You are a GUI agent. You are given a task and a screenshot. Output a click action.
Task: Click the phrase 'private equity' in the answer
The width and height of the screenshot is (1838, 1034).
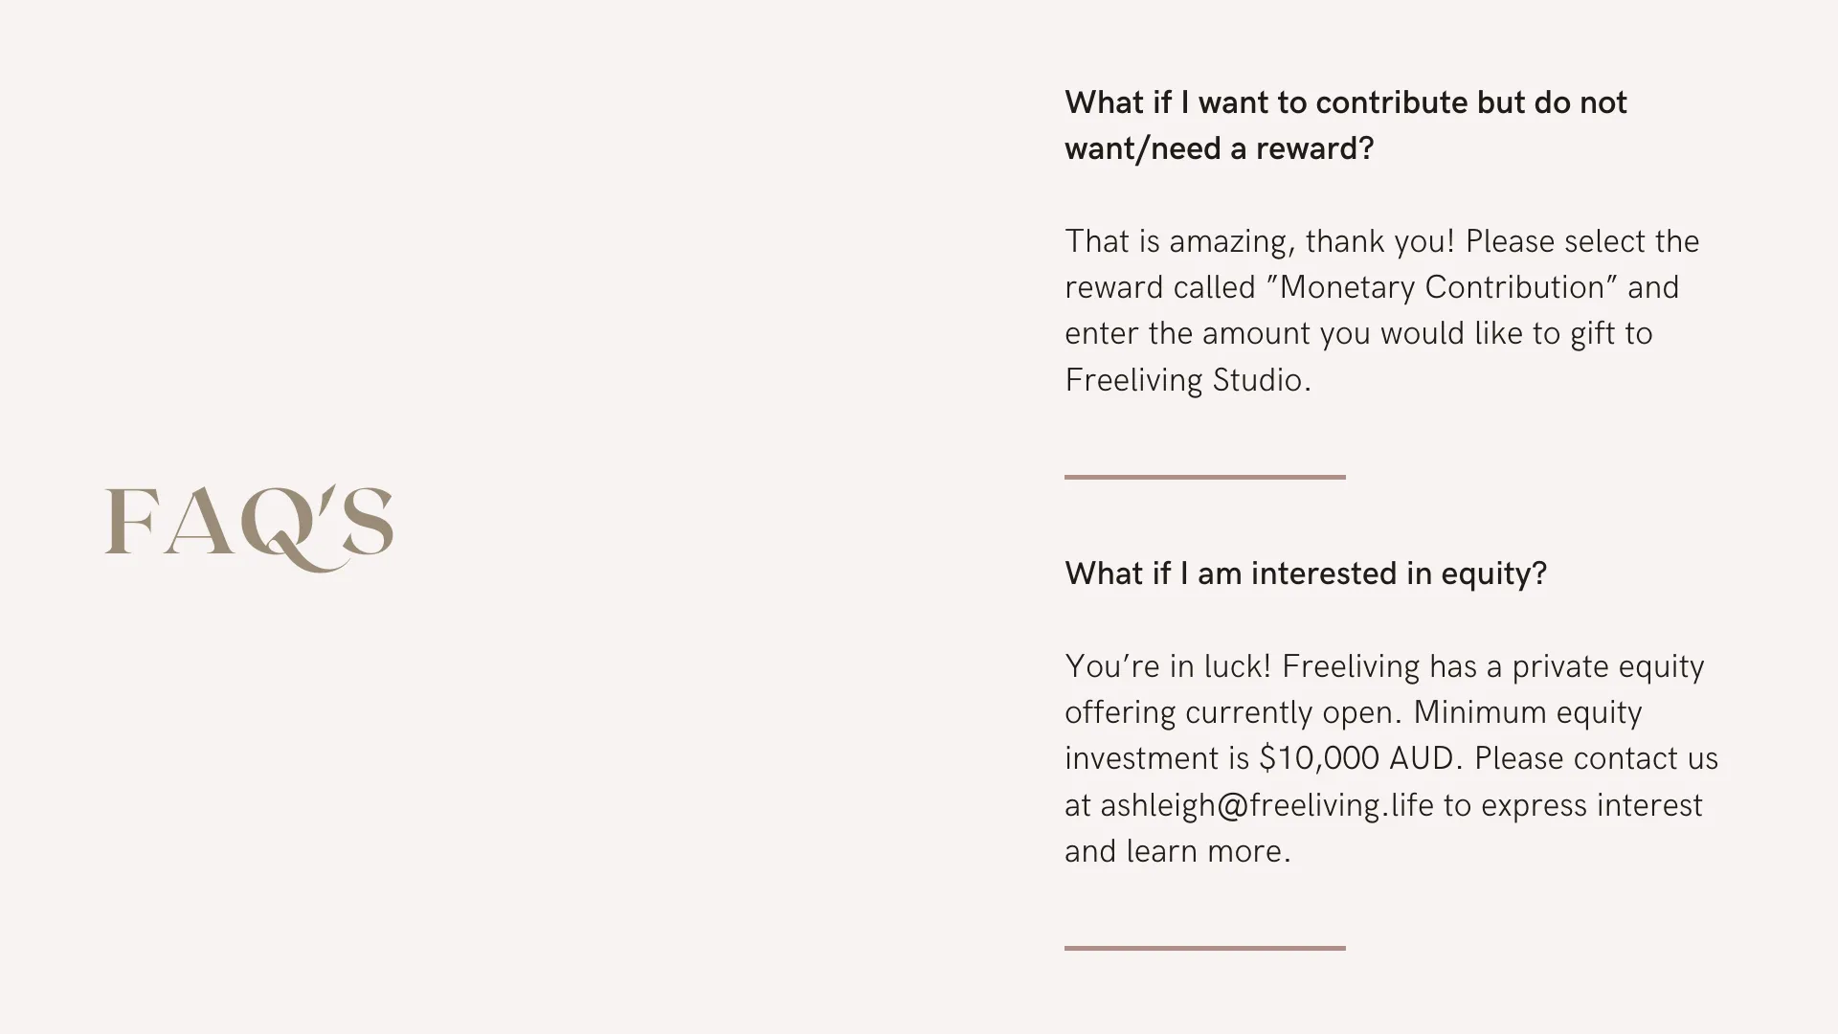pyautogui.click(x=1608, y=667)
